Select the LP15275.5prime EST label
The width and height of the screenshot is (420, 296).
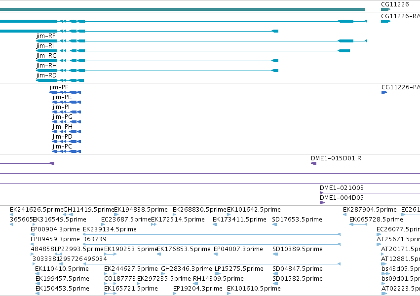[239, 269]
